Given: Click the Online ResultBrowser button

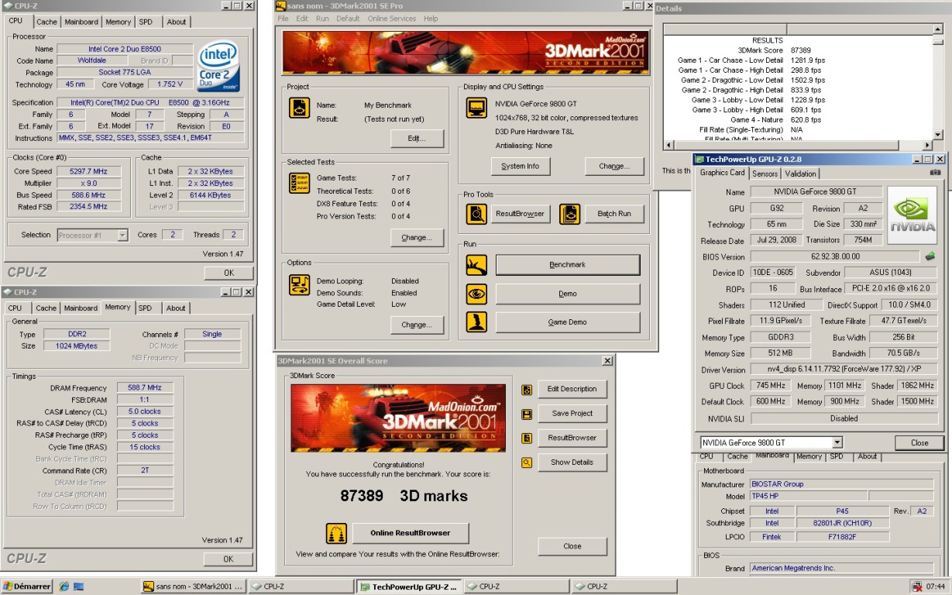Looking at the screenshot, I should 411,533.
